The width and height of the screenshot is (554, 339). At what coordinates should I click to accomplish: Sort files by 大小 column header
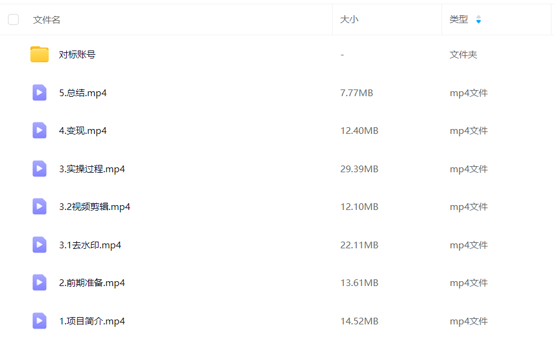[349, 19]
